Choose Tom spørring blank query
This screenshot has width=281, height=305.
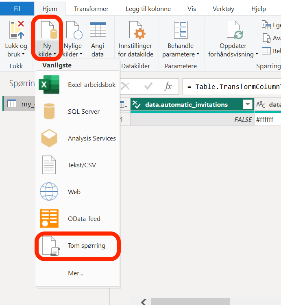point(78,246)
